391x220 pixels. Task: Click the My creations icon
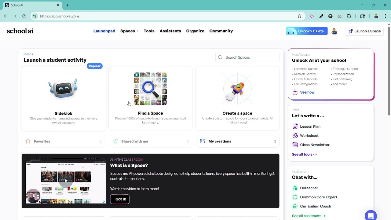pos(203,141)
